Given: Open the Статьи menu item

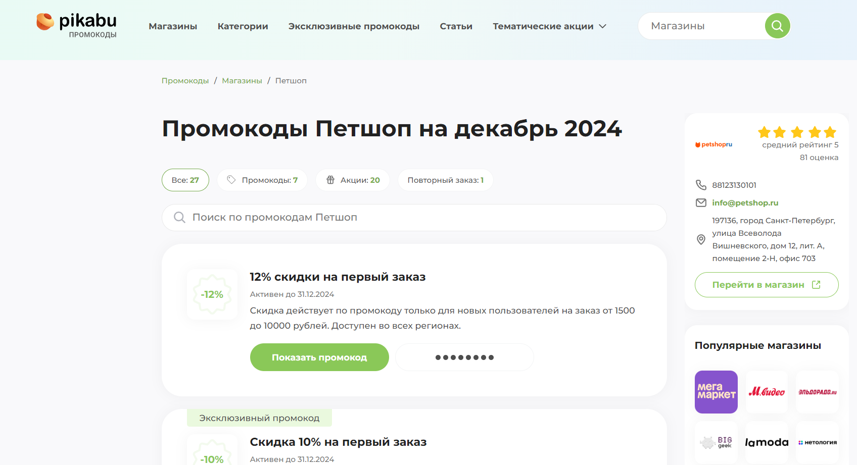Looking at the screenshot, I should [x=456, y=26].
